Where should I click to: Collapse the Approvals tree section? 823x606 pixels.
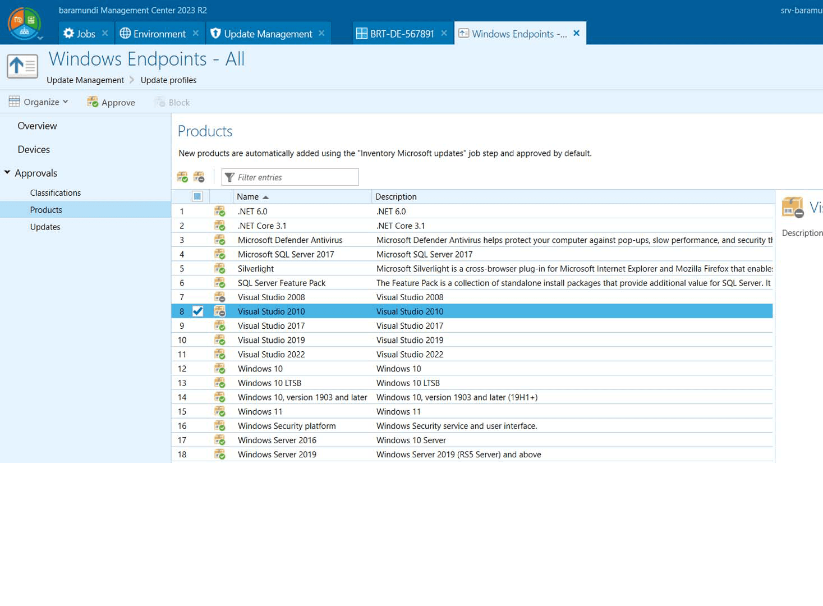tap(7, 172)
